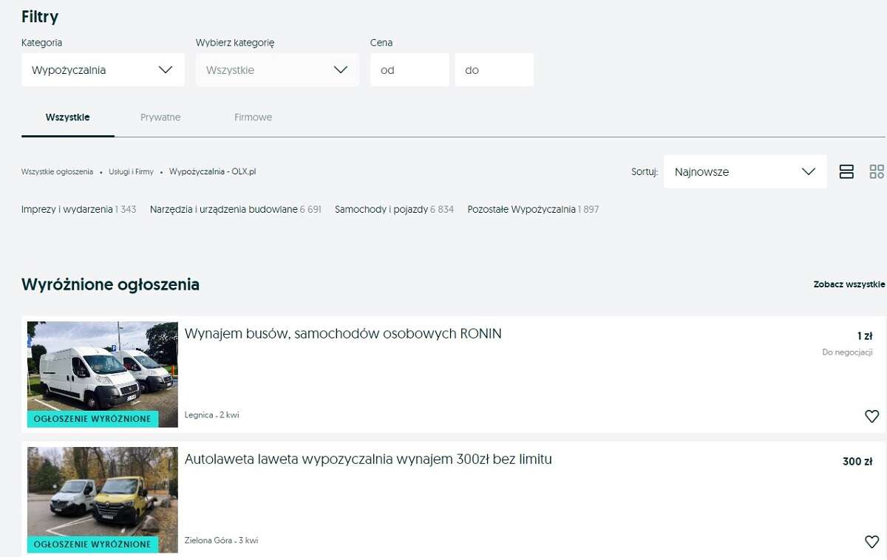Click the maximum price 'do' field

click(494, 70)
